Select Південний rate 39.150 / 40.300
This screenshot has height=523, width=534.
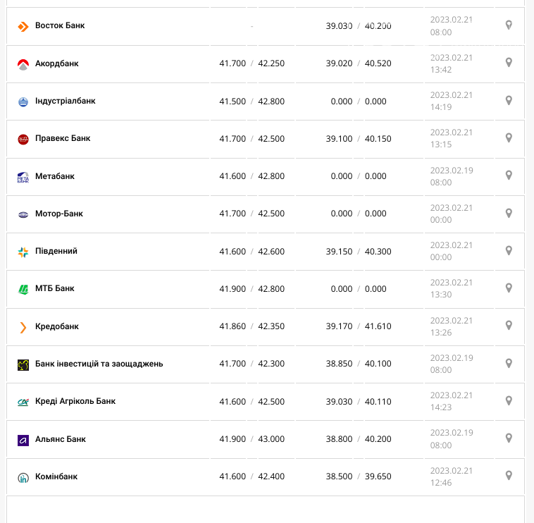(359, 252)
